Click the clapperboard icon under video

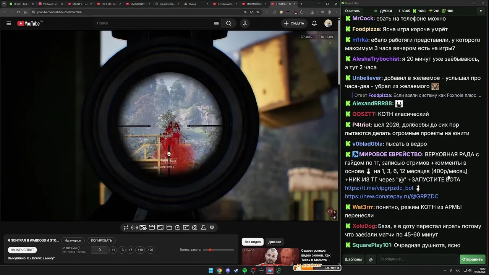pos(152,228)
